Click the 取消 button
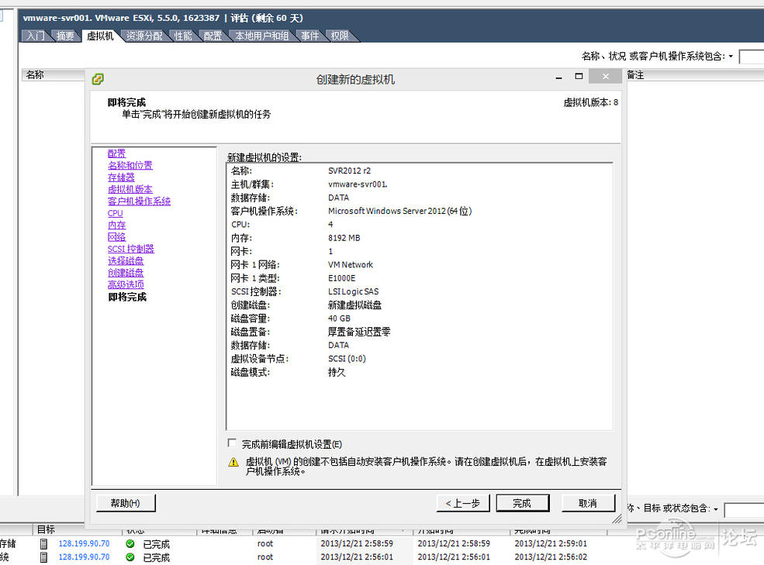The height and width of the screenshot is (565, 764). point(588,503)
